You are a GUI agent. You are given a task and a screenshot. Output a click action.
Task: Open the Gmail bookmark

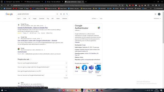[x=20, y=8]
